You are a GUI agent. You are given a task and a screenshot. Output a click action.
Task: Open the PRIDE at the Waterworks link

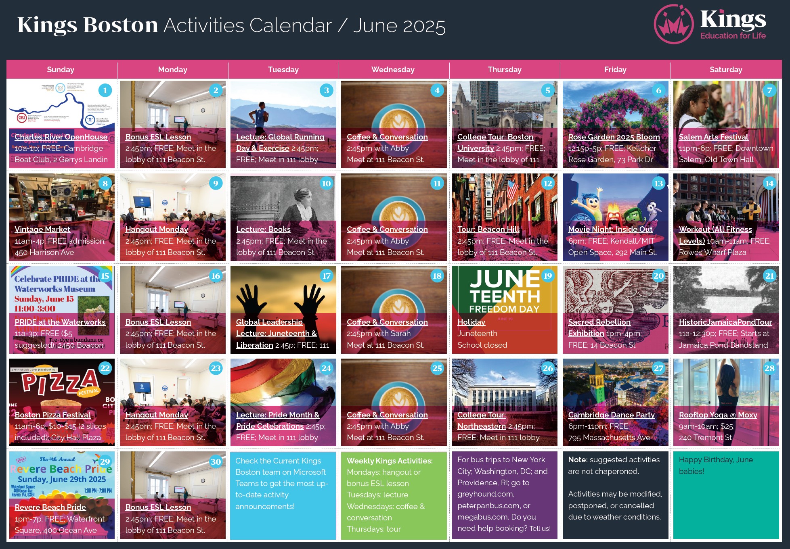(x=60, y=322)
